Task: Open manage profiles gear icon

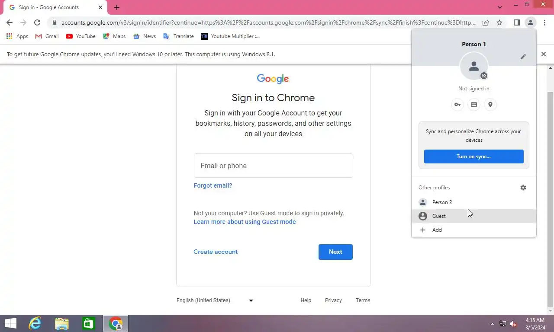Action: [x=523, y=188]
